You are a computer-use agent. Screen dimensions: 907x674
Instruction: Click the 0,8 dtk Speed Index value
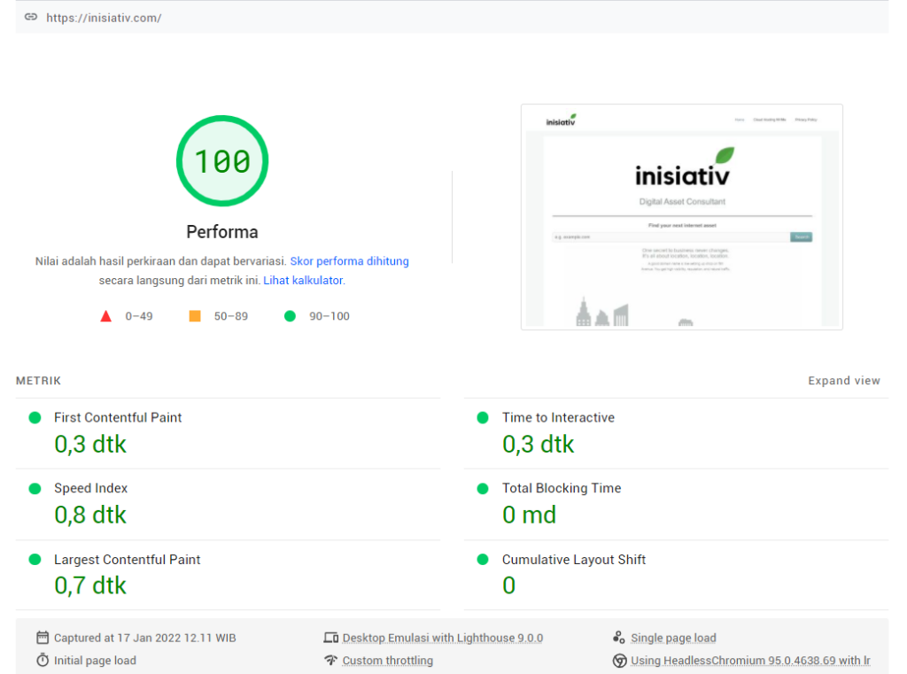[90, 515]
